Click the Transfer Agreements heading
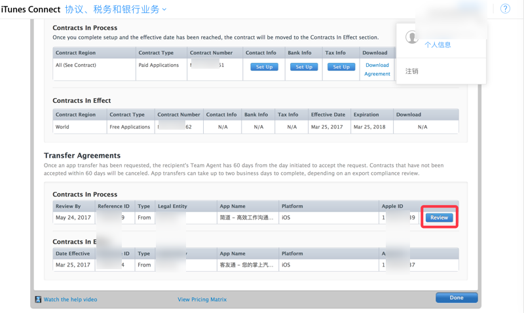The height and width of the screenshot is (313, 524). pyautogui.click(x=82, y=155)
